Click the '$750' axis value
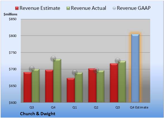The width and height of the screenshot is (164, 118). [x=13, y=53]
